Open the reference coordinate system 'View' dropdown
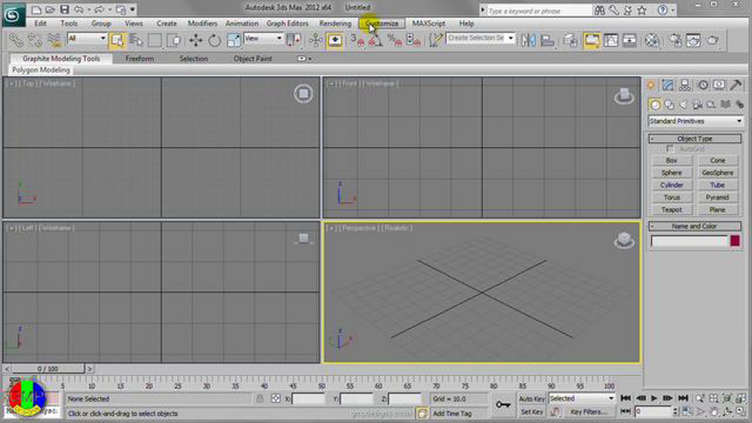The height and width of the screenshot is (423, 752). pyautogui.click(x=264, y=38)
